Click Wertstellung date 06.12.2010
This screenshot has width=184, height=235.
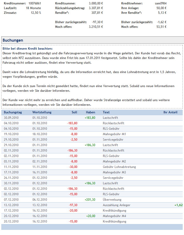pyautogui.click(x=40, y=199)
